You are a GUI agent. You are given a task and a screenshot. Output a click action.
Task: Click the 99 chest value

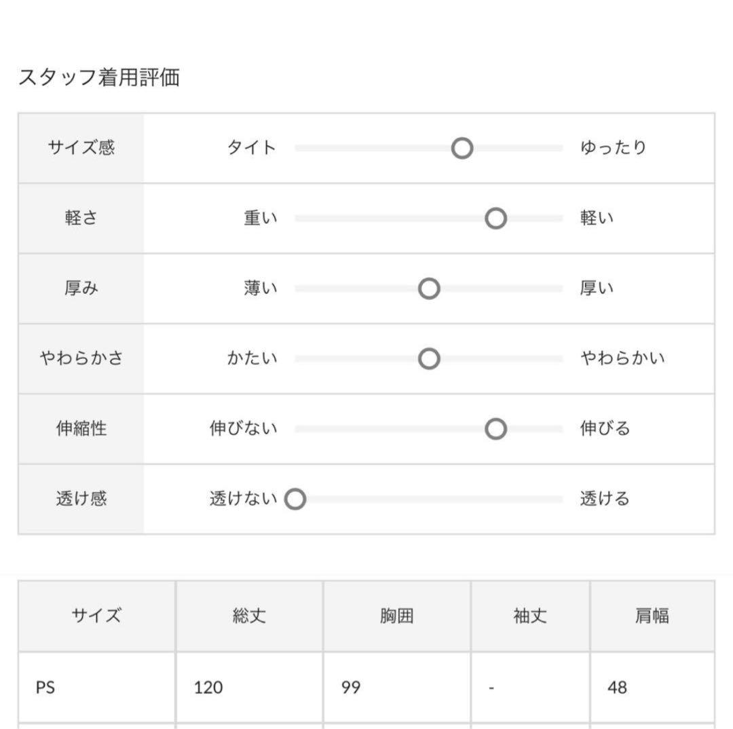[351, 688]
